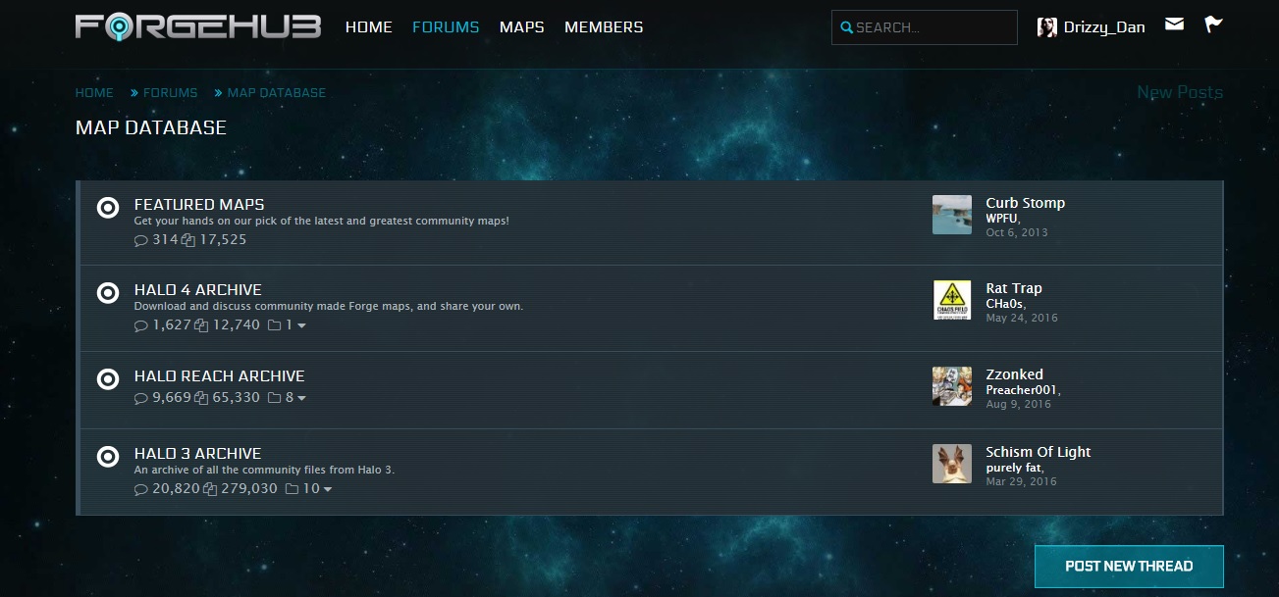Screen dimensions: 1279x597
Task: Click the Halo Reach Archive status icon
Action: [108, 378]
